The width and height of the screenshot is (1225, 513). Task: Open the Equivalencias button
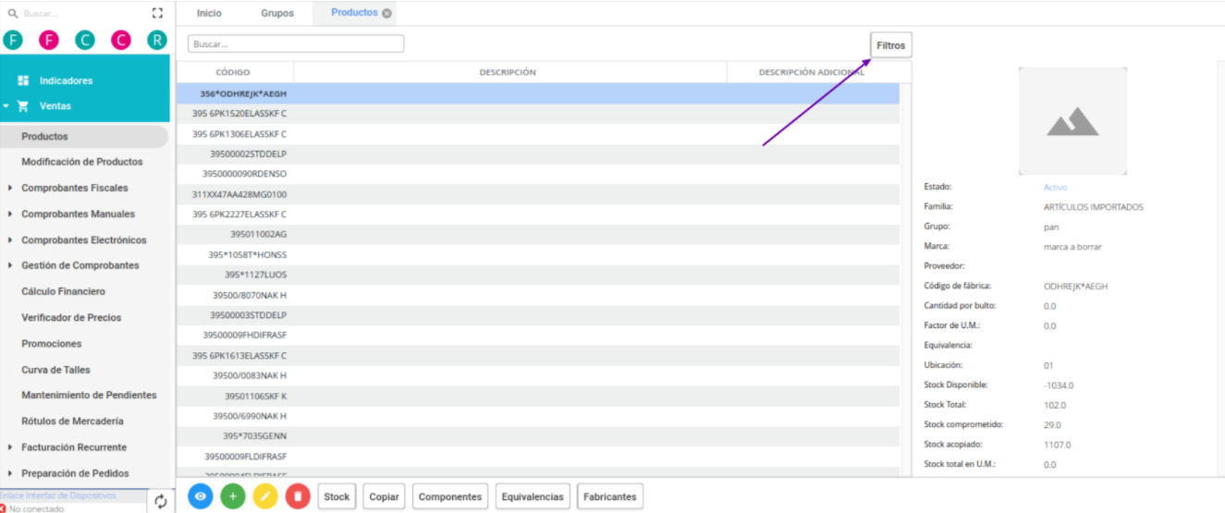tap(533, 496)
